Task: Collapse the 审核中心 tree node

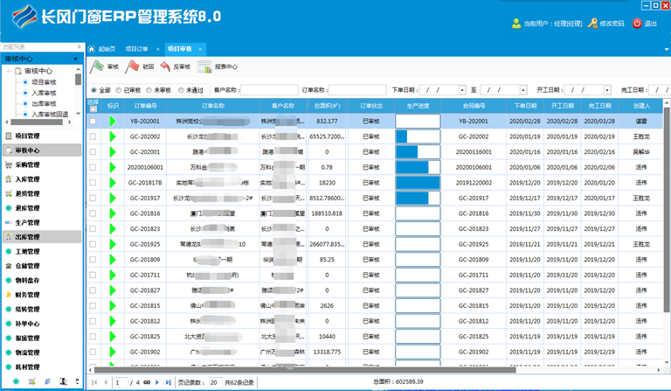Action: click(x=8, y=71)
